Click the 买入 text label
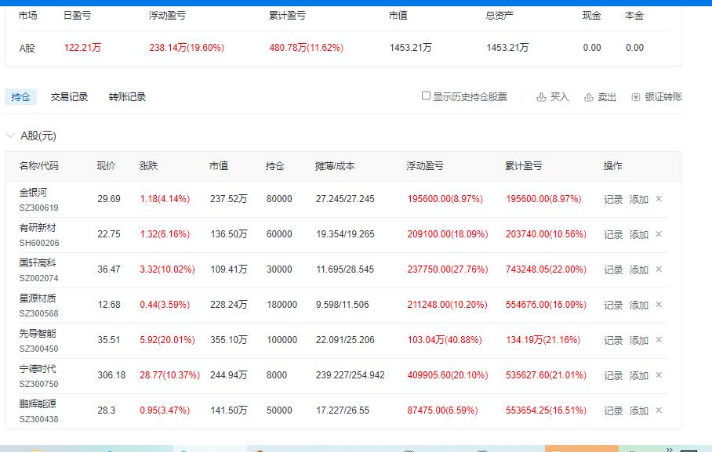The width and height of the screenshot is (712, 452). click(x=559, y=97)
